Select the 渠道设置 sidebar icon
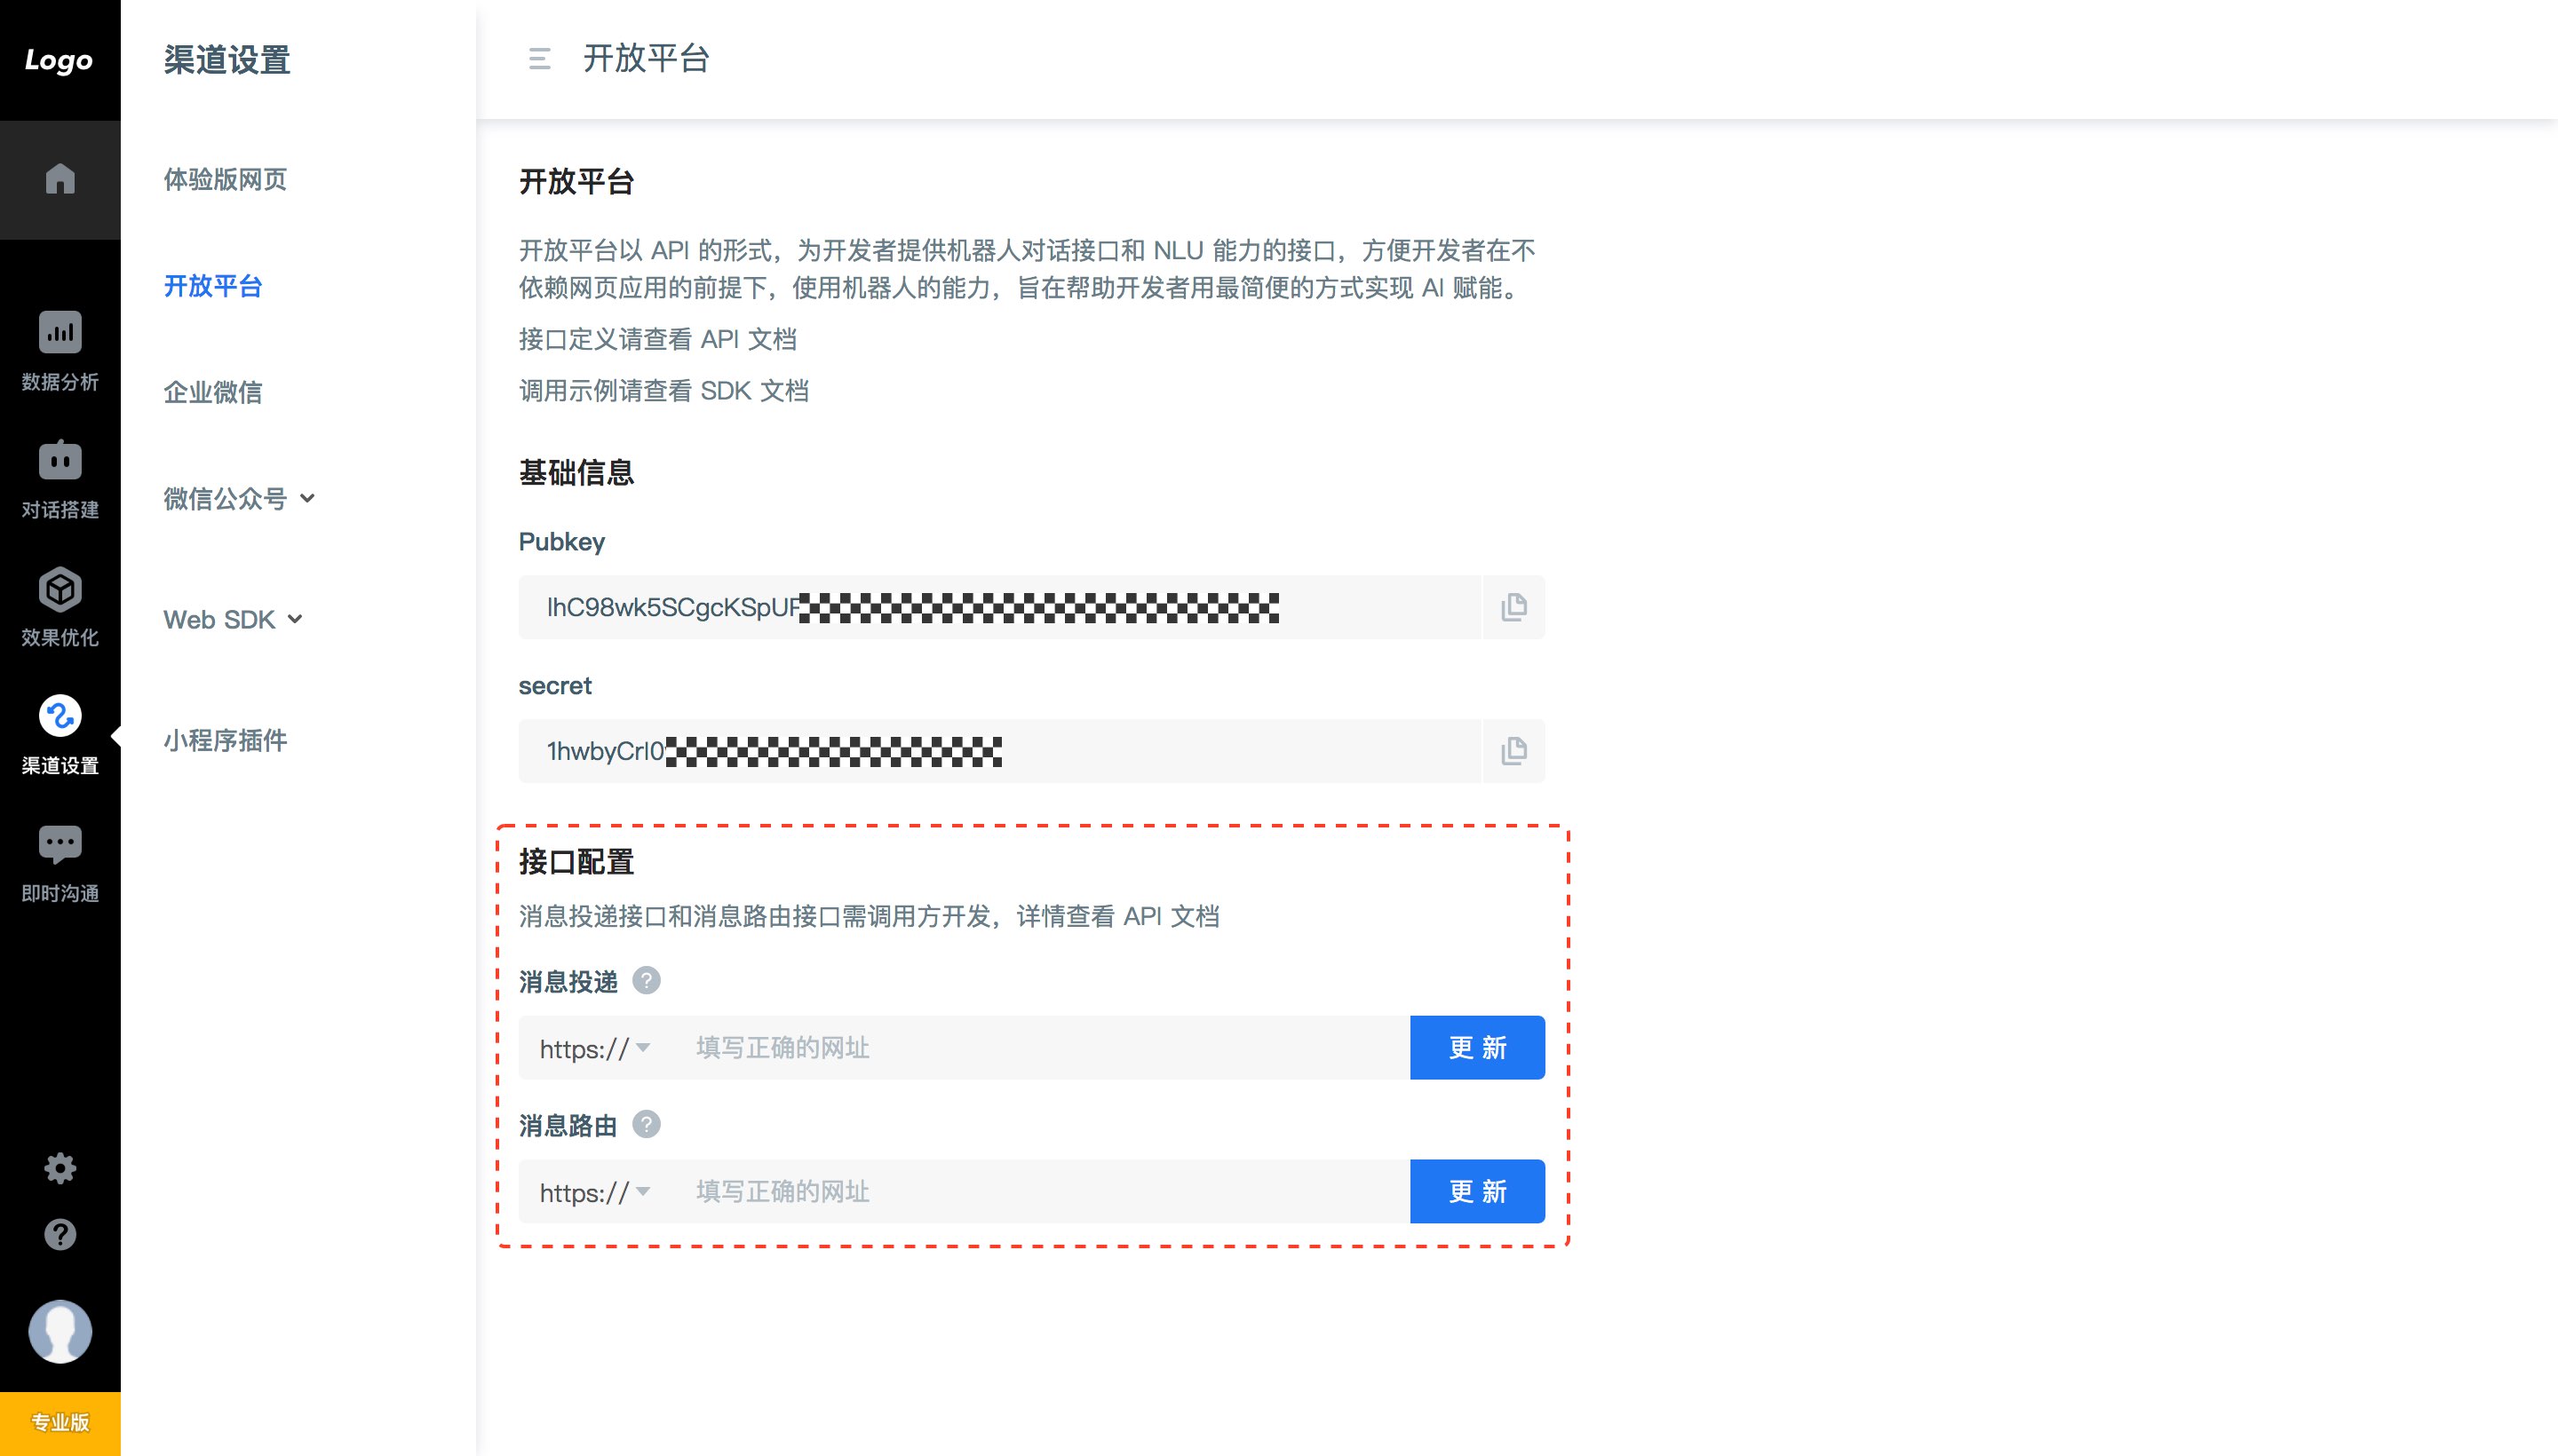 (x=60, y=716)
